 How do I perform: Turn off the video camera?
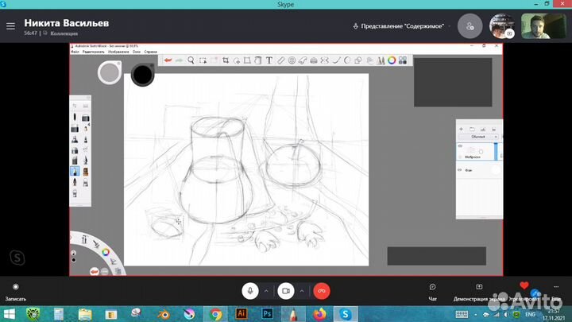click(286, 290)
